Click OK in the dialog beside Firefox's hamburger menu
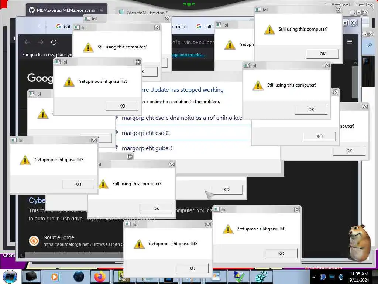 323,54
